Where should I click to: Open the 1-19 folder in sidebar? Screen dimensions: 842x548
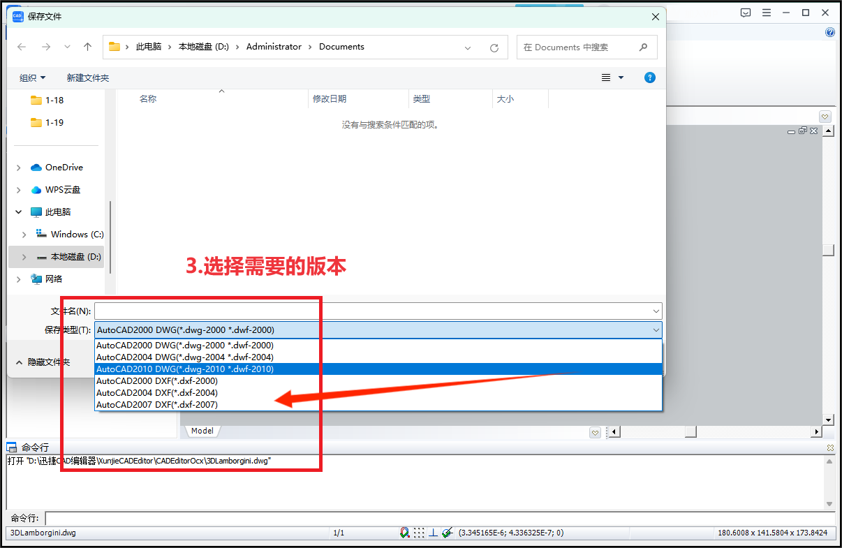56,122
